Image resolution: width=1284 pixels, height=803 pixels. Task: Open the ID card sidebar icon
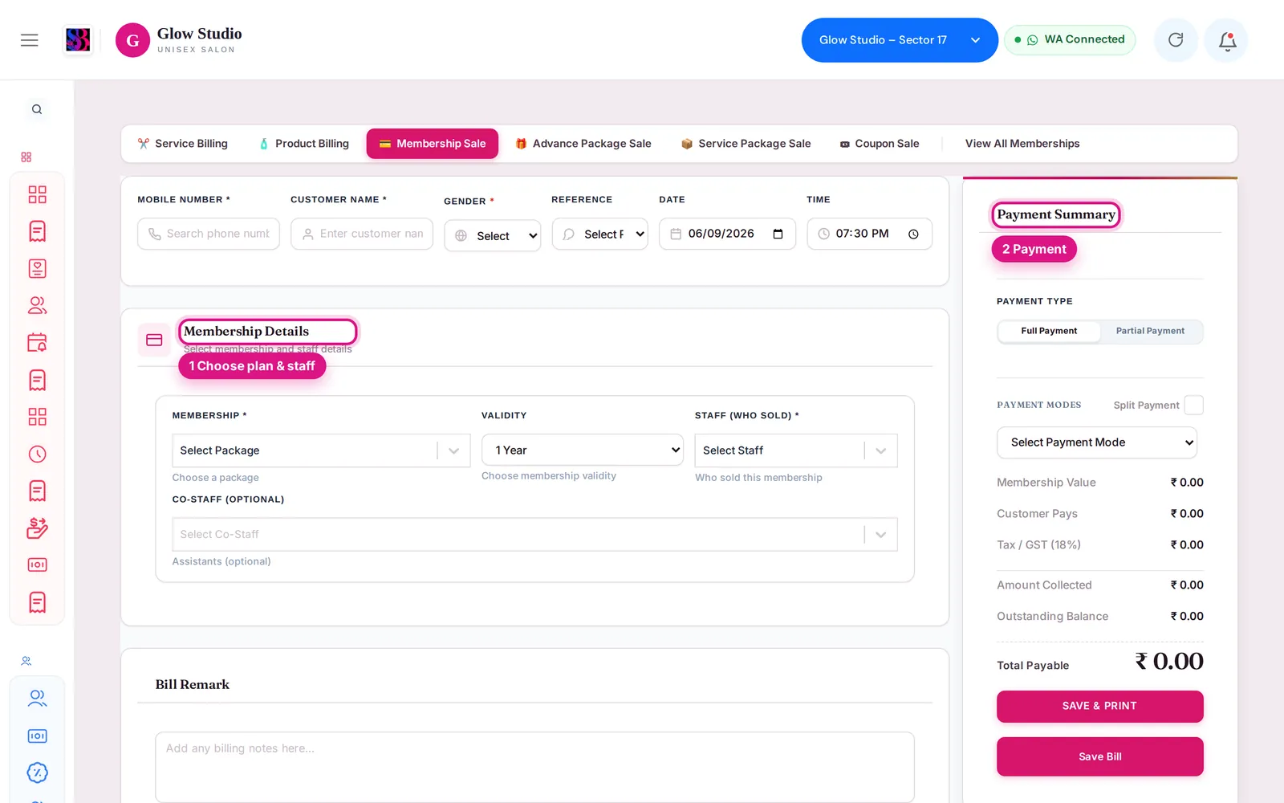(x=37, y=268)
